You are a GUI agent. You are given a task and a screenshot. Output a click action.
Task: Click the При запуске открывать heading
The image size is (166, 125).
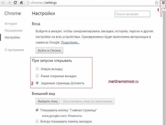point(52,61)
